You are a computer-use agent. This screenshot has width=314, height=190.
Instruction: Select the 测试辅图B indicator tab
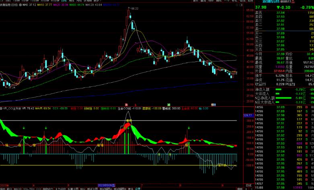120,189
